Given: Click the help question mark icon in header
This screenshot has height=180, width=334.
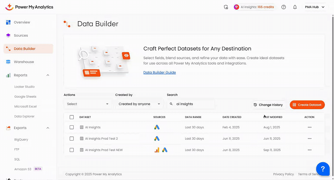Looking at the screenshot, I should pos(284,7).
